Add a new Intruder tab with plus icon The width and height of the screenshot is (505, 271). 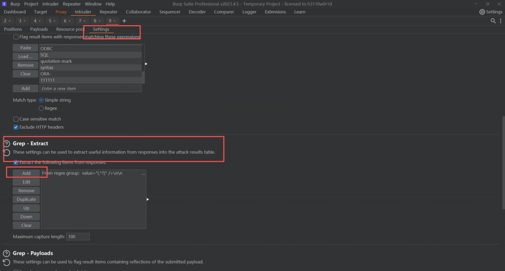click(x=124, y=21)
